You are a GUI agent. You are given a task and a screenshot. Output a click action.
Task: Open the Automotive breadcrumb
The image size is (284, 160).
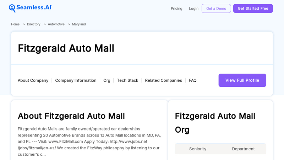pos(56,24)
